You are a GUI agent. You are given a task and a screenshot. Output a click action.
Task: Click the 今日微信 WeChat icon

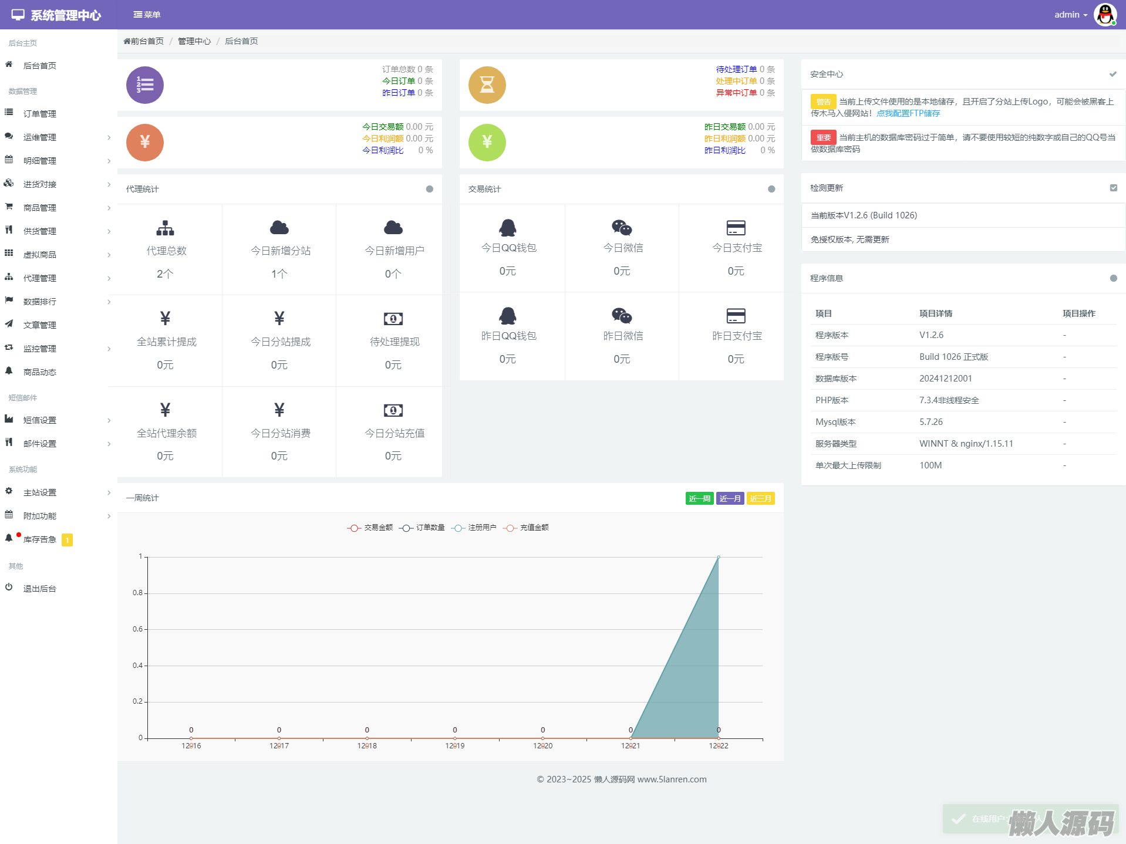coord(622,228)
